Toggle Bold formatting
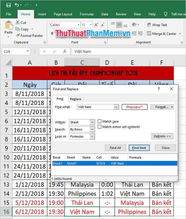This screenshot has height=219, width=186. [x=52, y=33]
